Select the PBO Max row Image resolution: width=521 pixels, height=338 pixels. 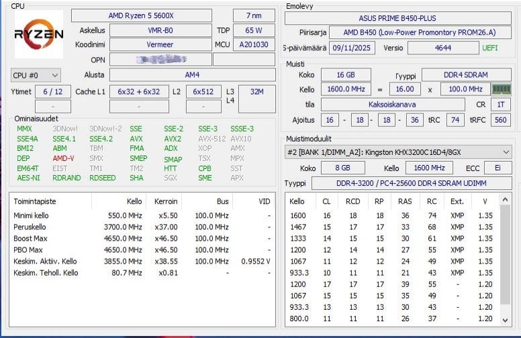[x=142, y=250]
